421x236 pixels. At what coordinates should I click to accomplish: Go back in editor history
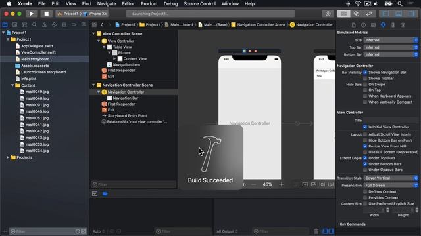[102, 25]
